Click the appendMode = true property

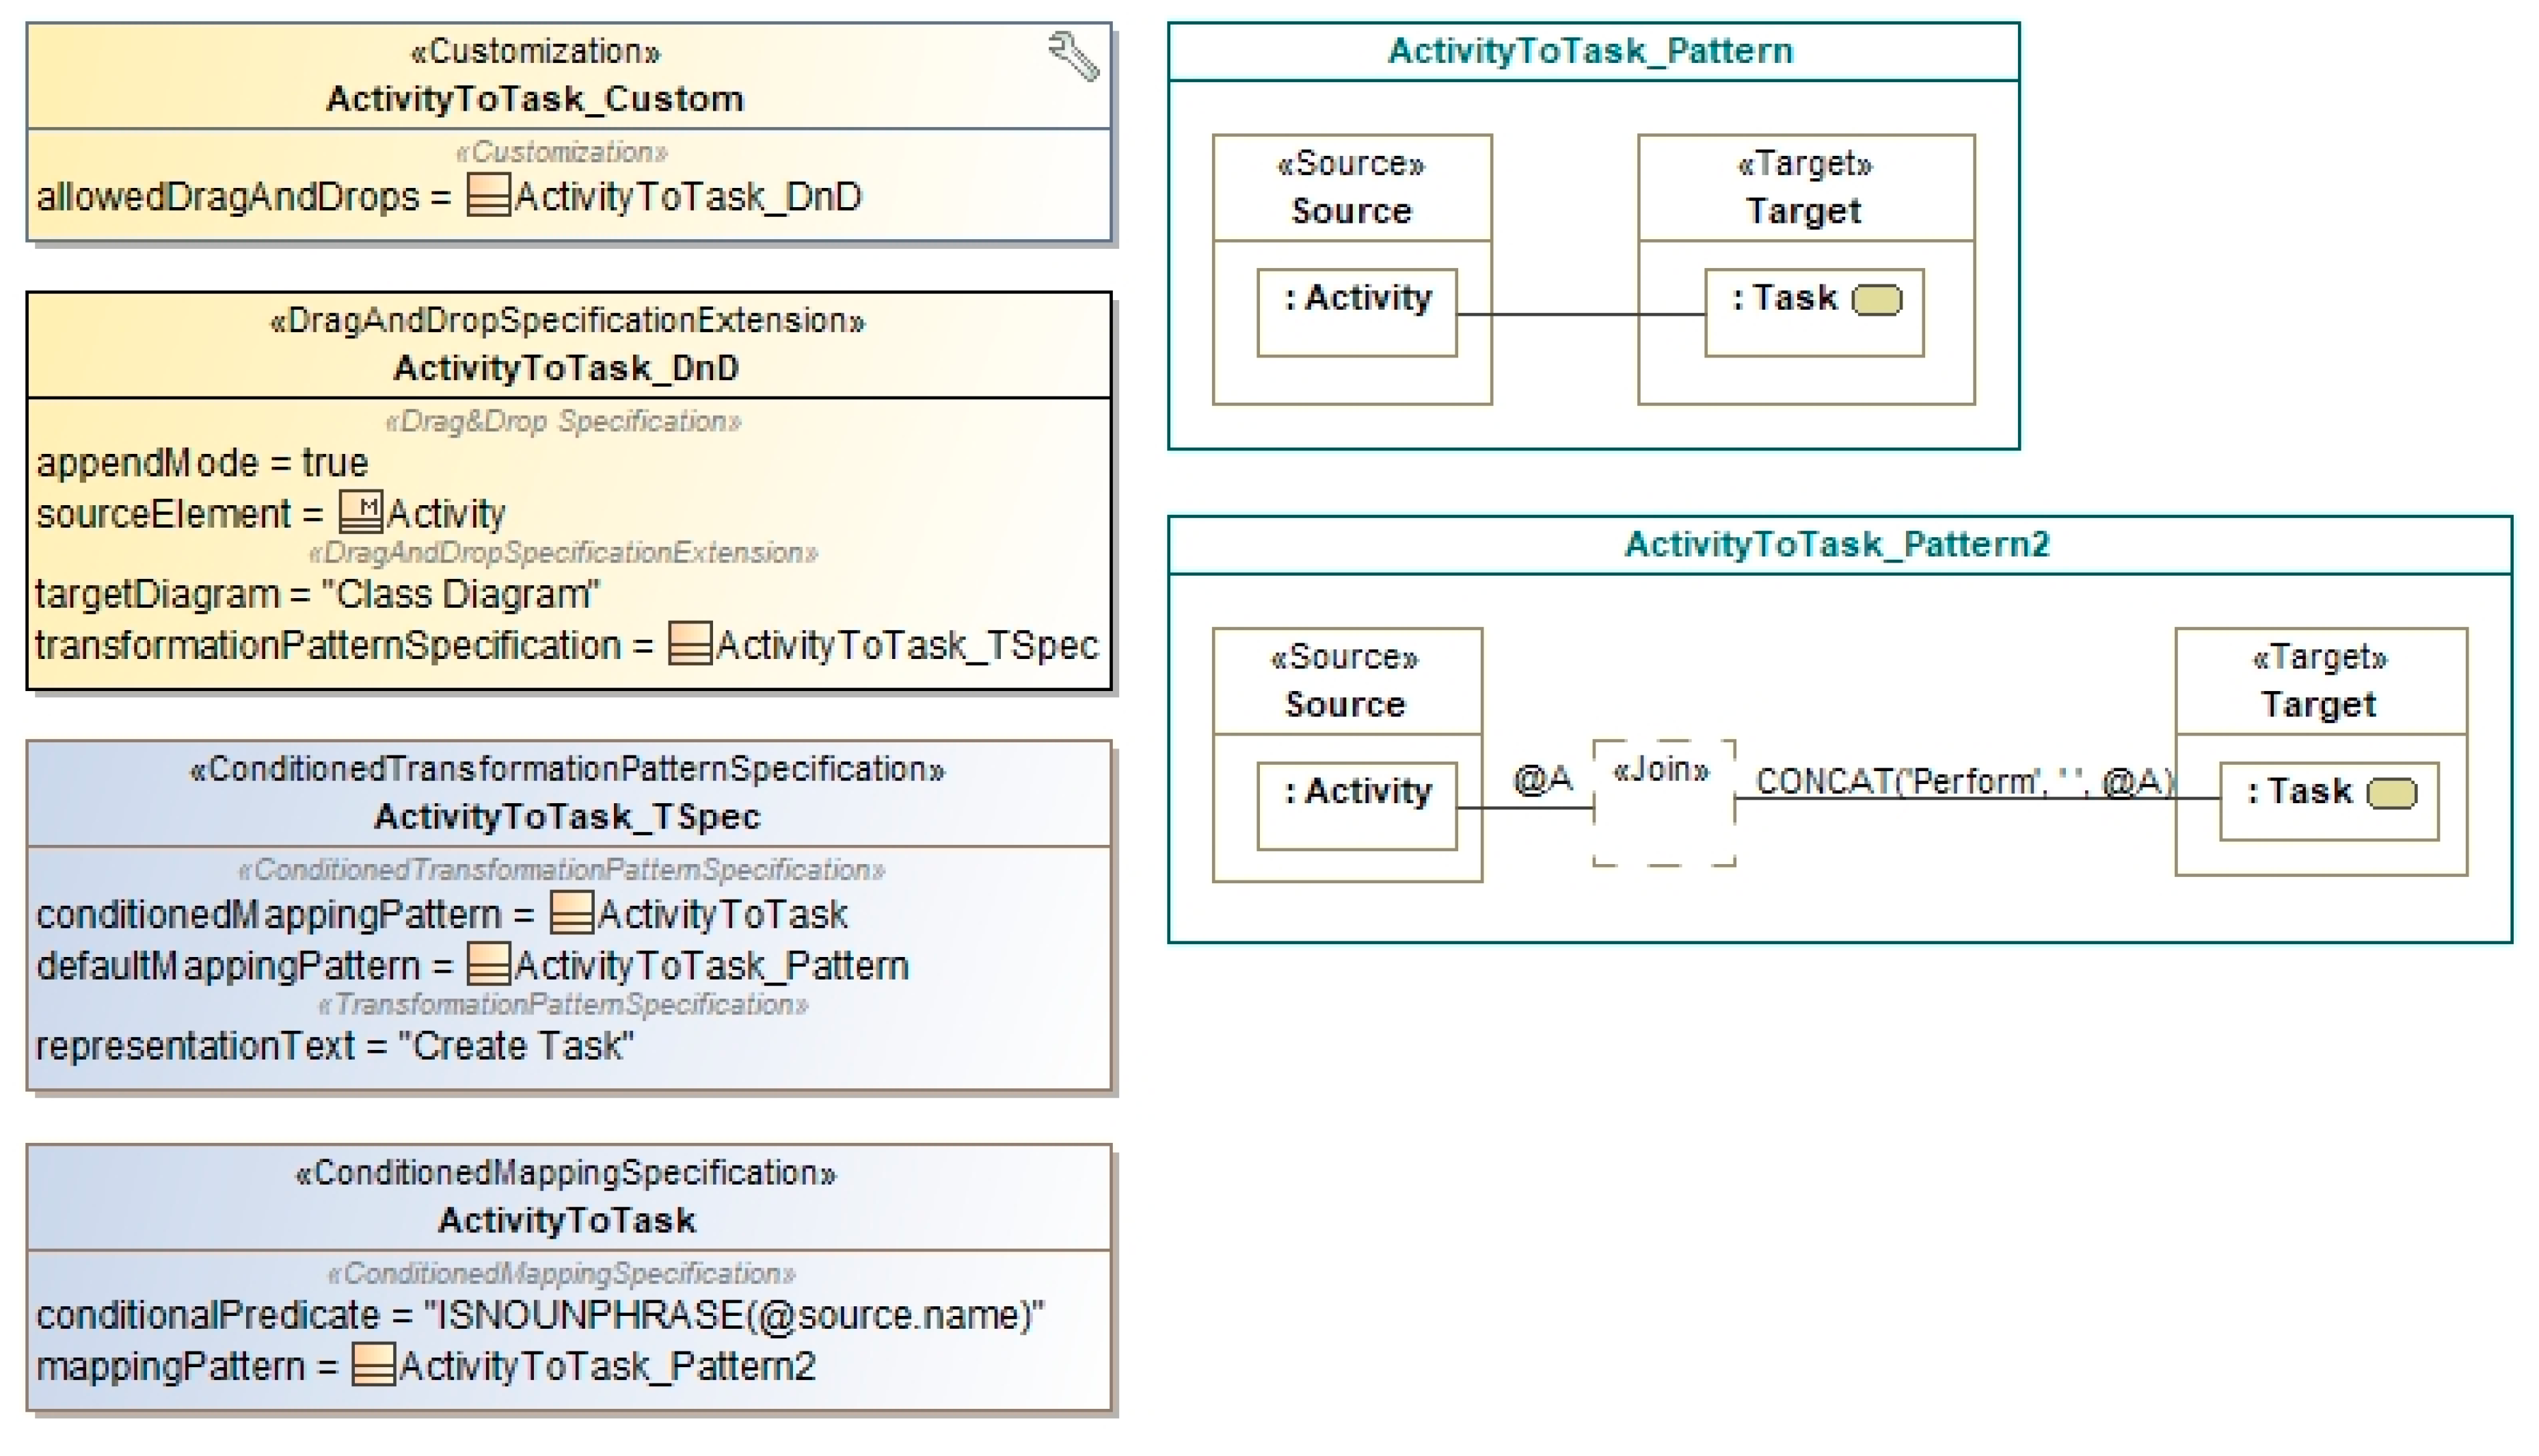[x=202, y=463]
